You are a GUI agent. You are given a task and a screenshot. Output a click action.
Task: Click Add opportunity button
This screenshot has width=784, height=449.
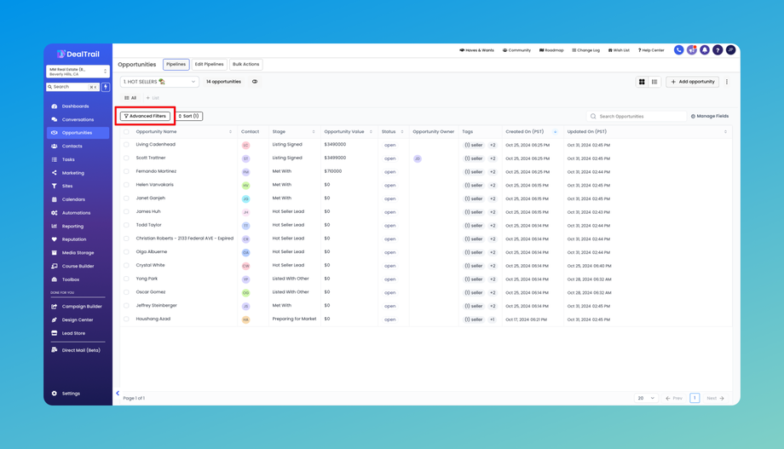point(693,82)
